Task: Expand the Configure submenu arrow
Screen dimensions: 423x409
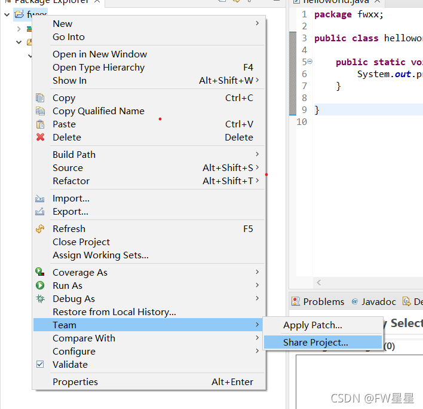Action: point(258,351)
